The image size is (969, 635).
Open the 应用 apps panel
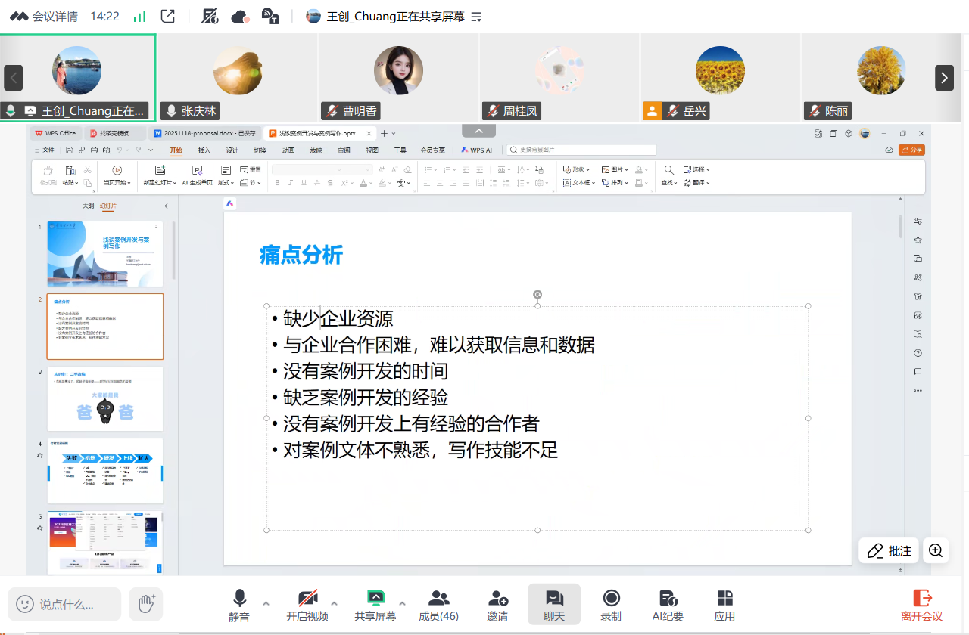point(724,599)
